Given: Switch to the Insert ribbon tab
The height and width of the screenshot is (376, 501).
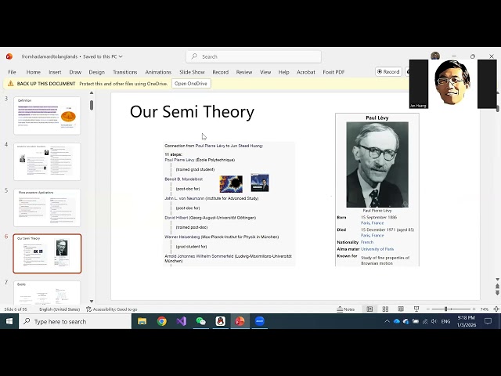Looking at the screenshot, I should pyautogui.click(x=55, y=72).
